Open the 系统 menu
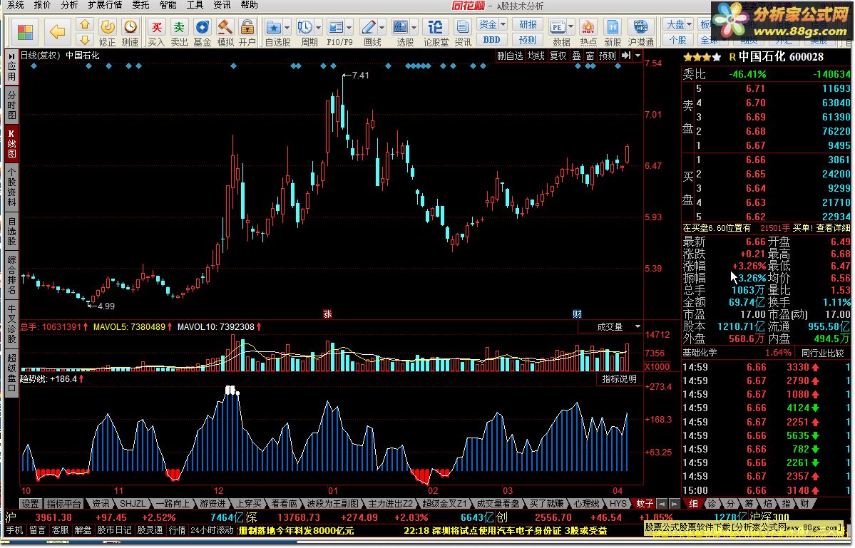Viewport: 855px width, 548px height. [x=16, y=5]
